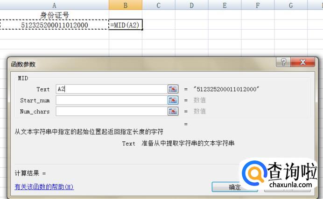Click the 身份证号 header cell
This screenshot has width=323, height=199.
(x=55, y=15)
